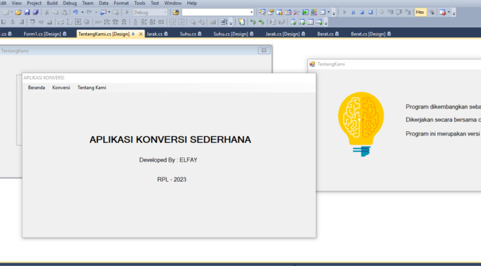
Task: Open the Breakpoints window dropdown arrow
Action: (449, 12)
